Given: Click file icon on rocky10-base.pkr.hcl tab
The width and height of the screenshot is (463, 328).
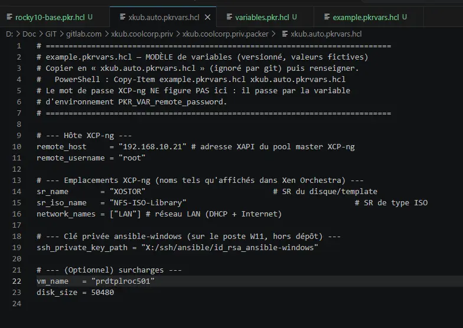Looking at the screenshot, I should [9, 17].
